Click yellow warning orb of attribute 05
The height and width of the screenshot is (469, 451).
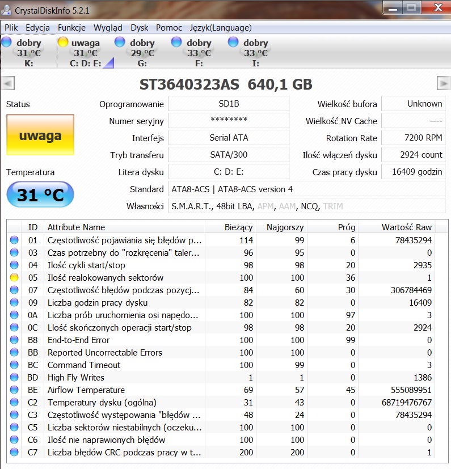(x=14, y=277)
